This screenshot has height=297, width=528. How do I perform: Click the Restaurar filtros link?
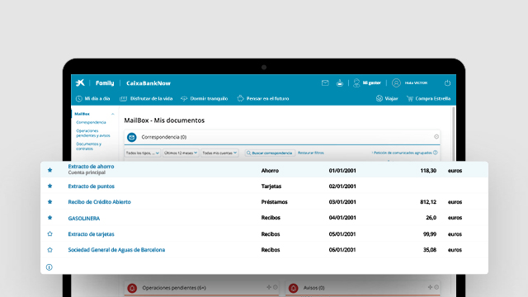point(311,153)
